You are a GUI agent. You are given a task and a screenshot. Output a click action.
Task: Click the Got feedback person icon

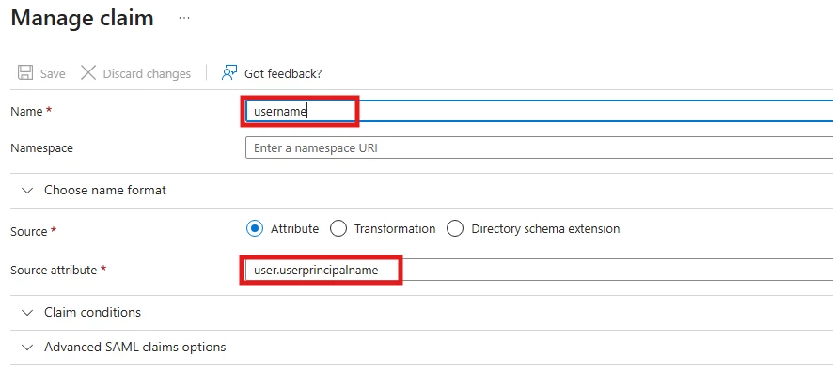coord(229,72)
